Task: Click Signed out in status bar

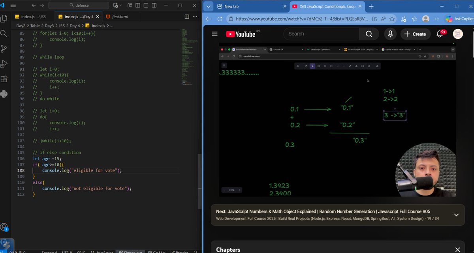Action: tap(130, 252)
